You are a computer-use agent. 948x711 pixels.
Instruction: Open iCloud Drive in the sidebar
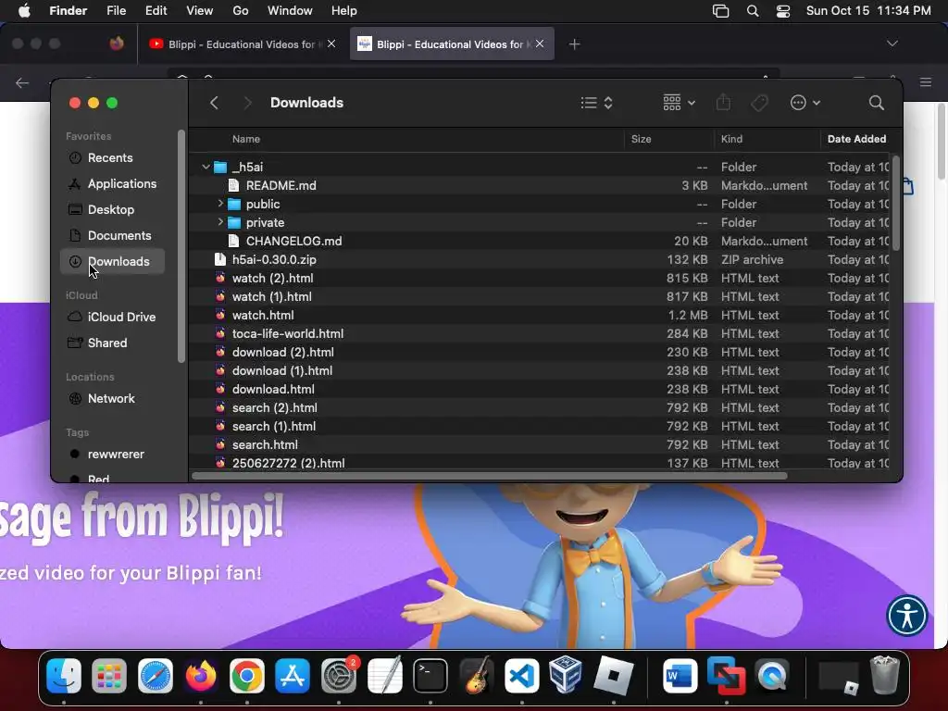coord(112,317)
